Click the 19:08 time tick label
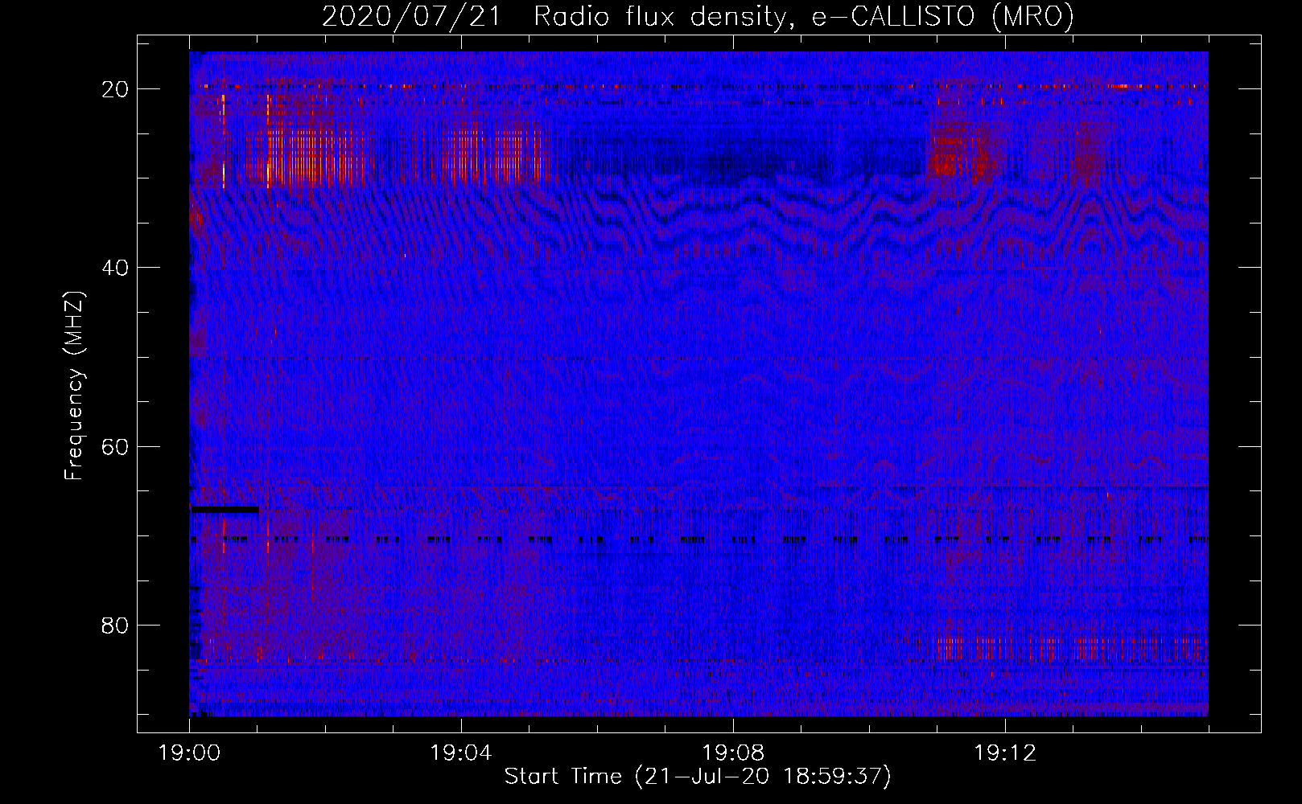 tap(733, 753)
